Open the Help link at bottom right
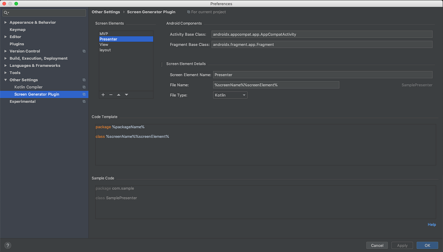The image size is (443, 252). pyautogui.click(x=432, y=224)
